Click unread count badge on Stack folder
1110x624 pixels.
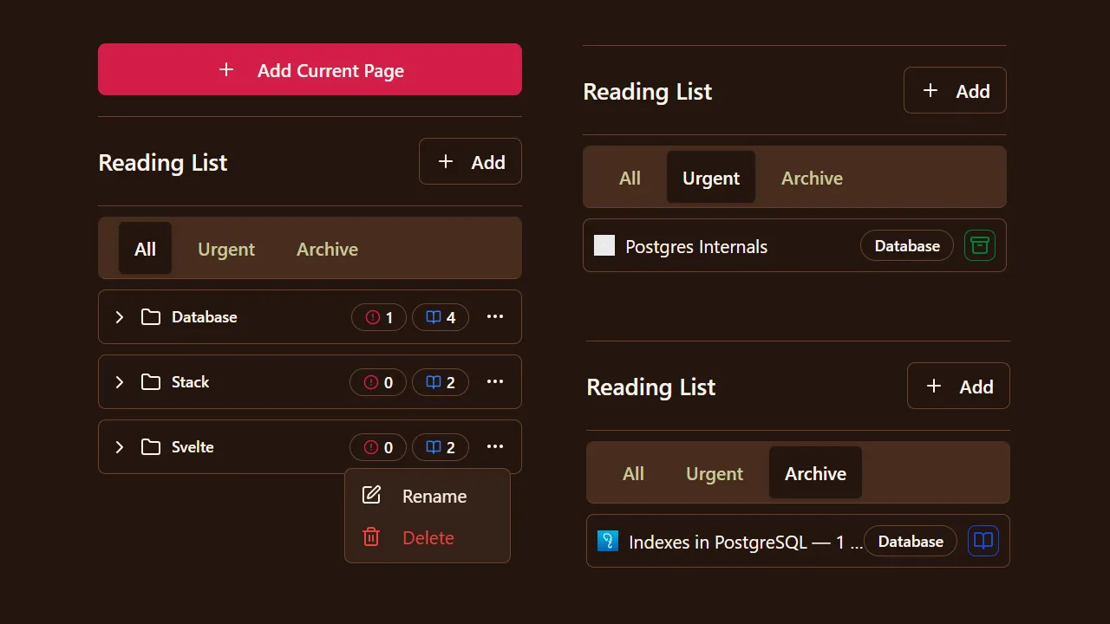pyautogui.click(x=441, y=382)
